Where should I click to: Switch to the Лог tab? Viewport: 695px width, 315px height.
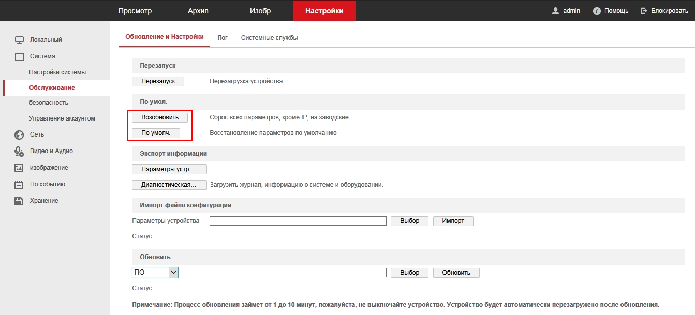[223, 38]
